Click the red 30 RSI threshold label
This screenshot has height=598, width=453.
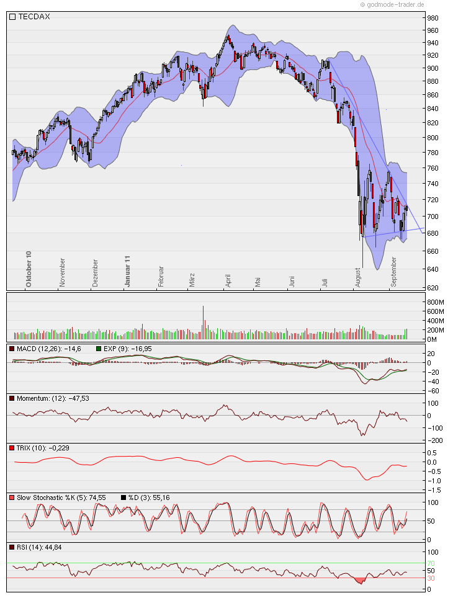tap(431, 579)
